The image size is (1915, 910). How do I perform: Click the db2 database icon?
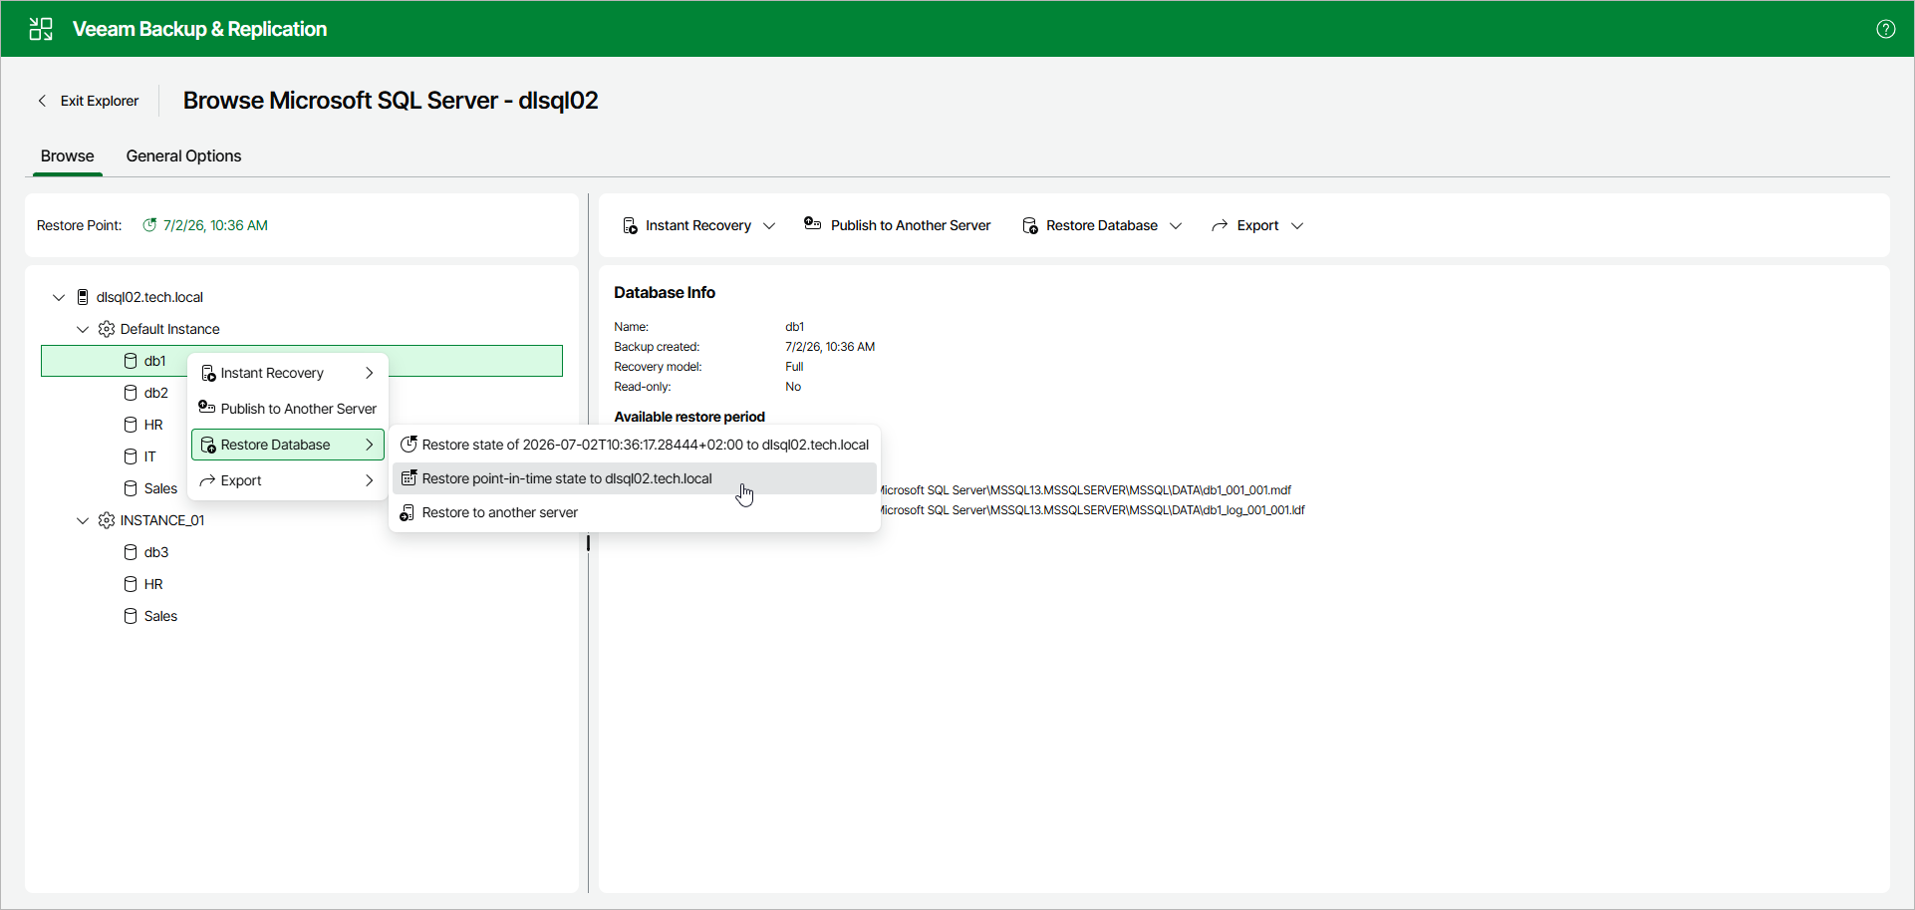(x=131, y=393)
